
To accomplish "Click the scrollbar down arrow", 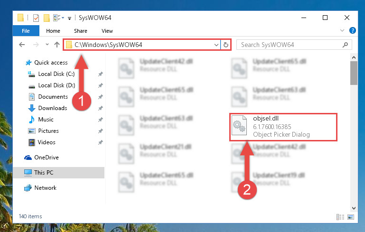I will tap(354, 208).
